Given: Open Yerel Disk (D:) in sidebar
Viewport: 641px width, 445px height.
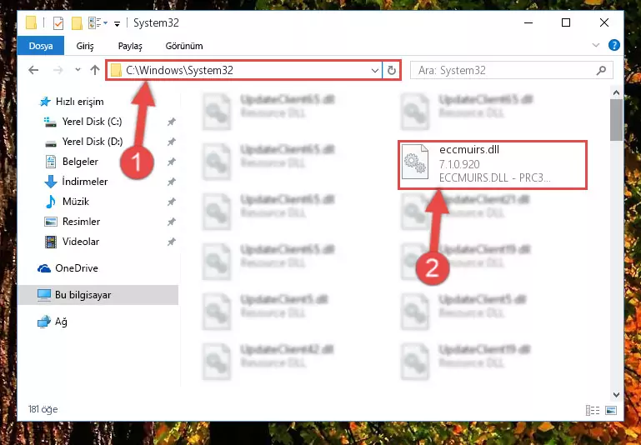Looking at the screenshot, I should pos(92,142).
